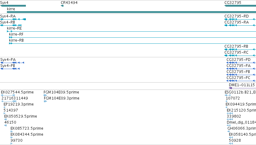Click the CG32795-PA protein feature
The image size is (256, 145).
241,69
